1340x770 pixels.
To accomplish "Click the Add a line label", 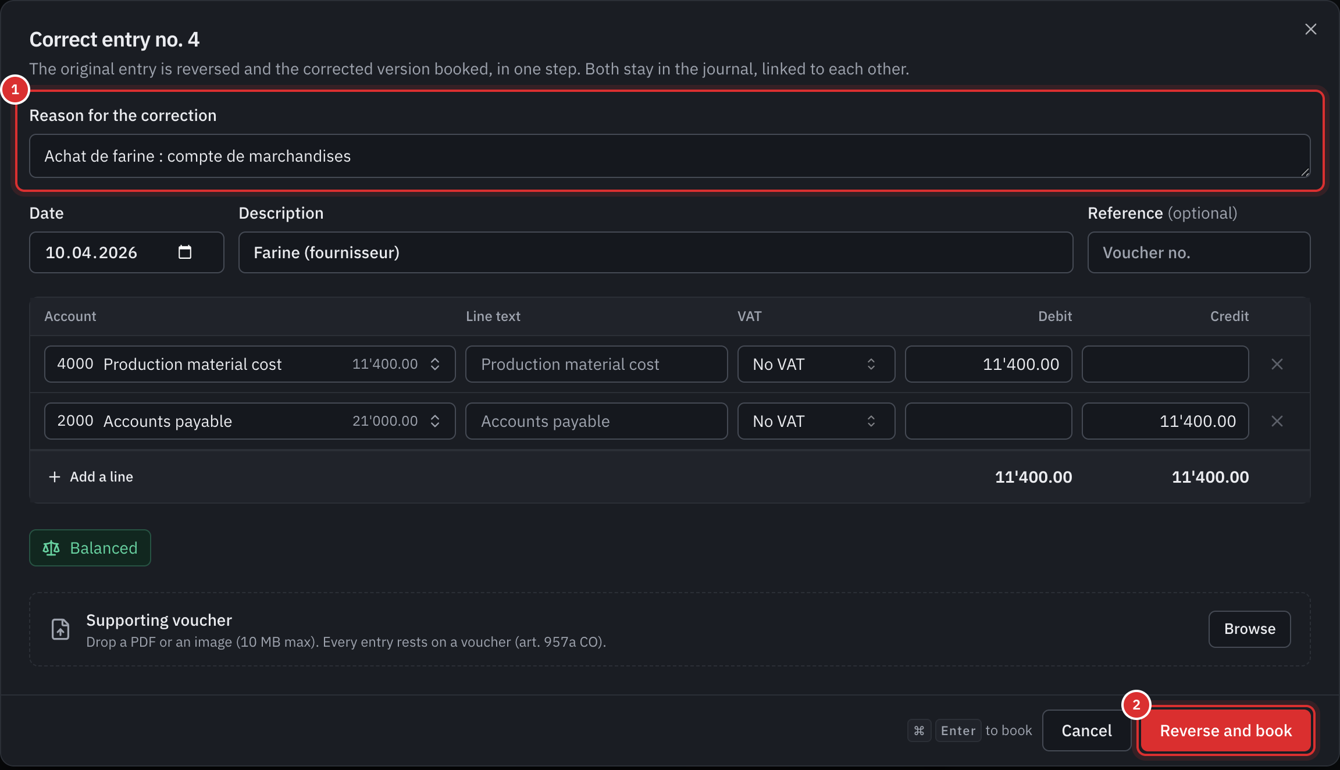I will point(101,477).
